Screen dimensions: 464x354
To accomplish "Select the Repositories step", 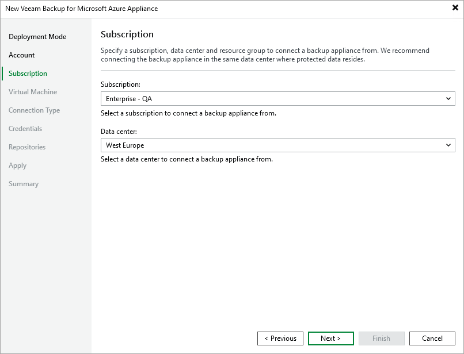I will coord(27,147).
